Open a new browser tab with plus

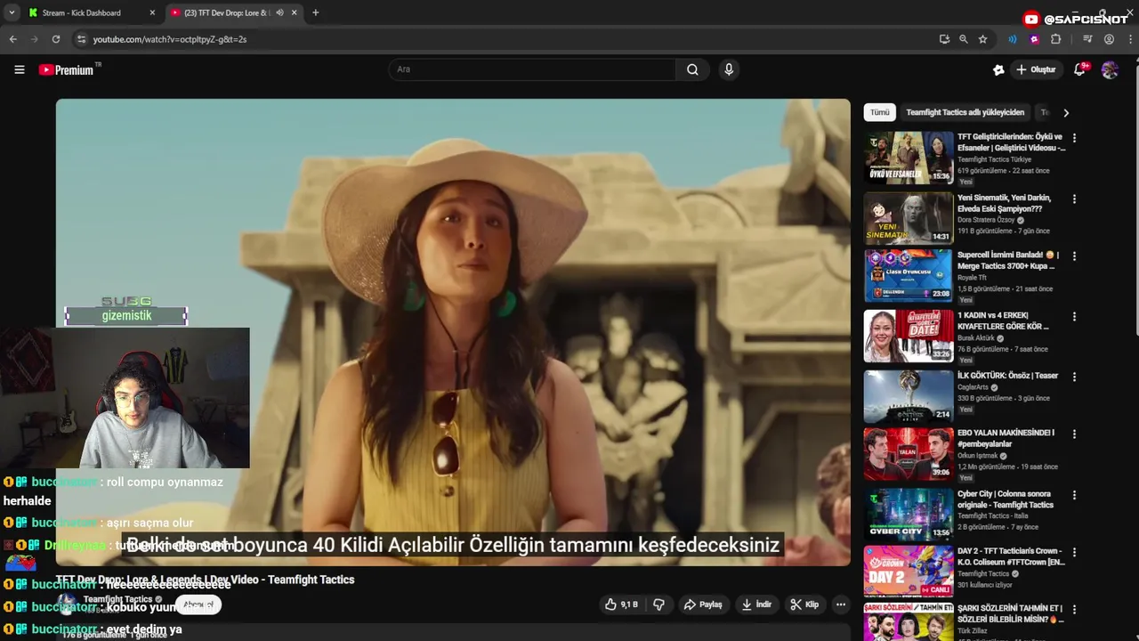click(x=315, y=12)
